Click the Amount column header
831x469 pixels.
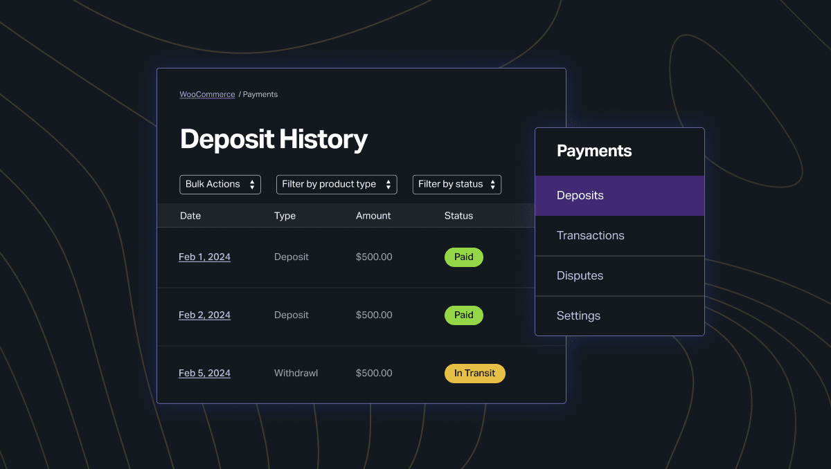(373, 216)
